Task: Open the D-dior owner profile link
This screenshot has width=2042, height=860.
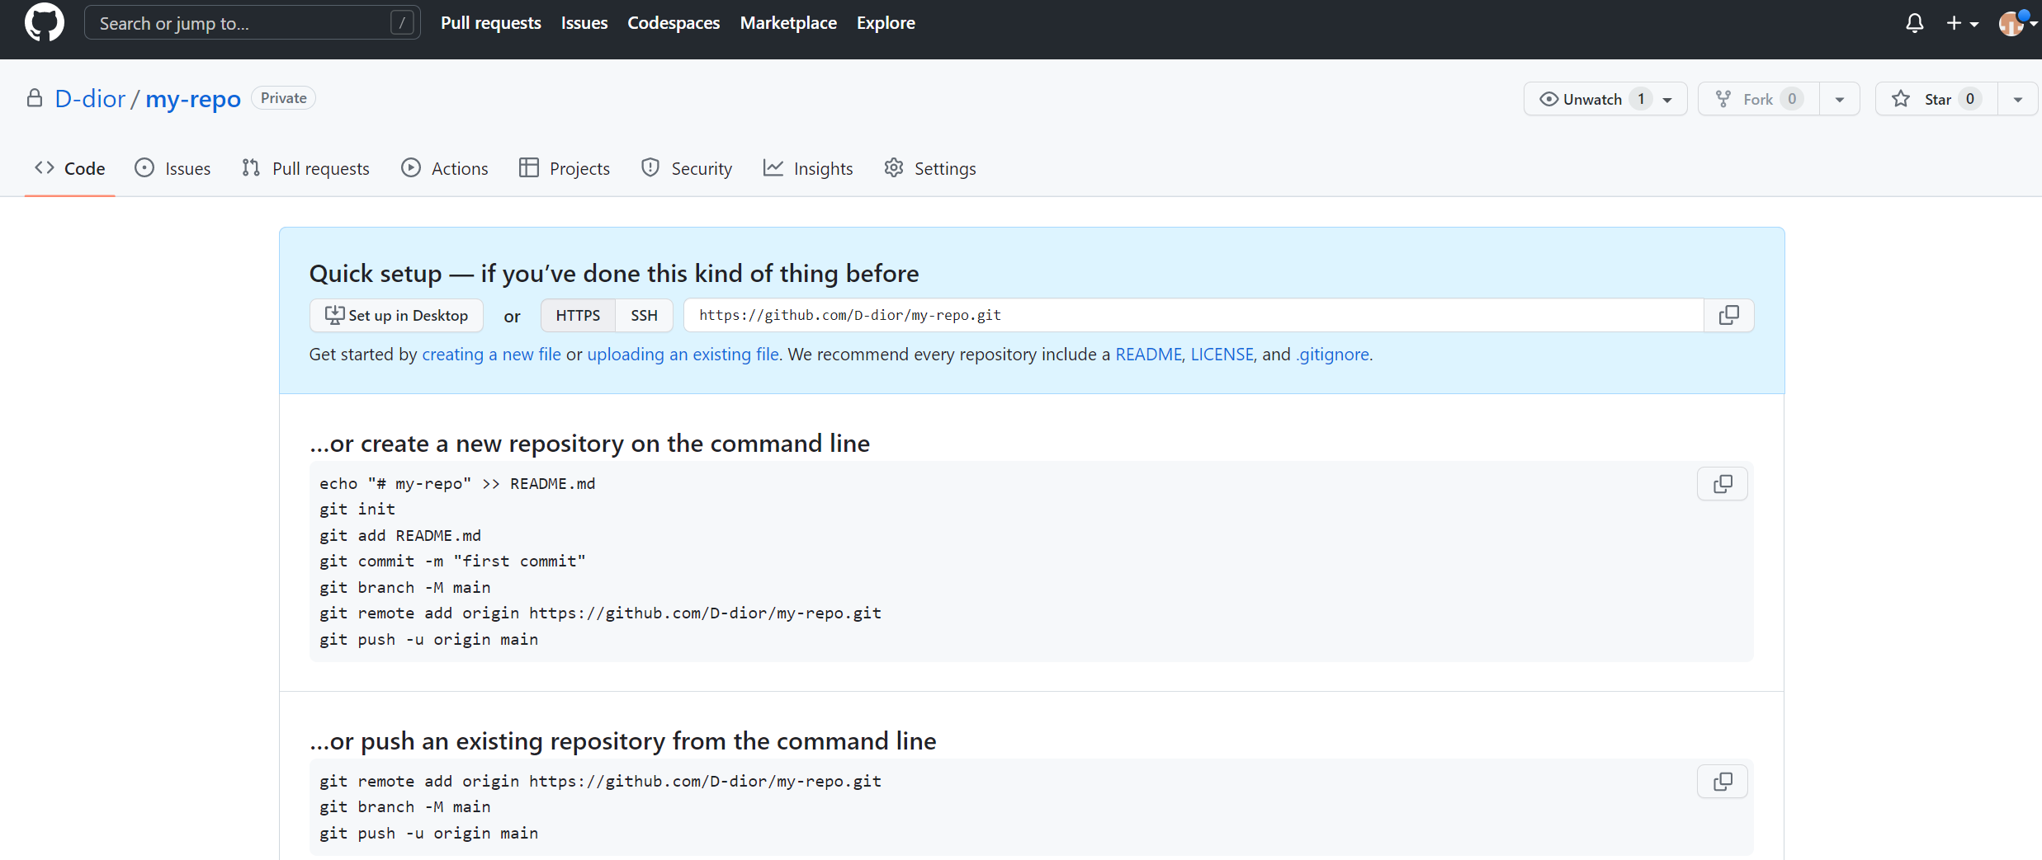Action: (90, 99)
